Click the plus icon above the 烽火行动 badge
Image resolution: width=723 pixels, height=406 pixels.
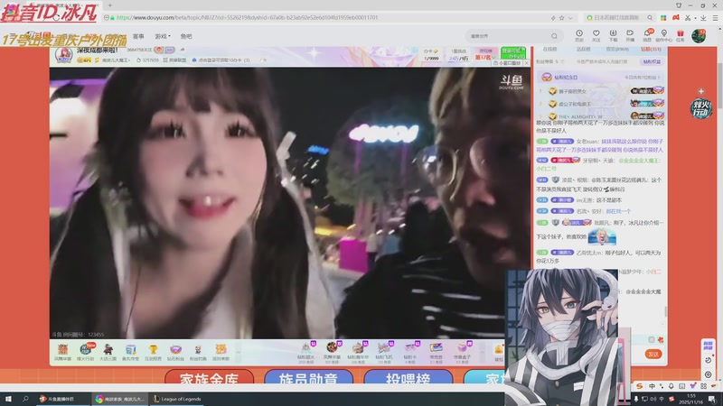point(701,91)
